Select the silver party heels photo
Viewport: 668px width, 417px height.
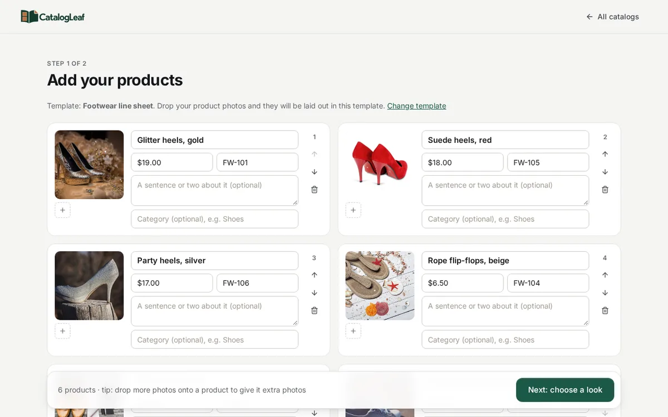tap(89, 286)
